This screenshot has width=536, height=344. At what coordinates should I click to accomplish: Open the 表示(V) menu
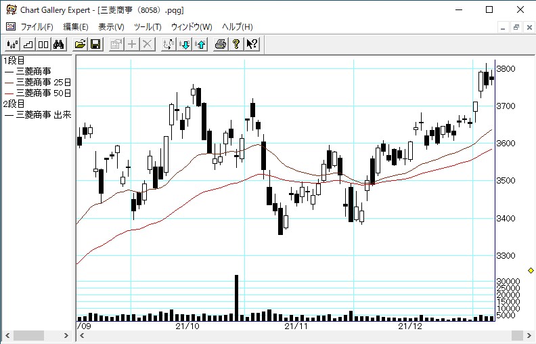click(111, 26)
